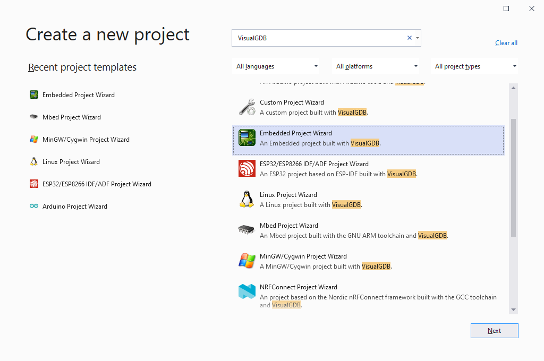Image resolution: width=544 pixels, height=361 pixels.
Task: Select Arduino Project Wizard in recent templates
Action: 74,207
